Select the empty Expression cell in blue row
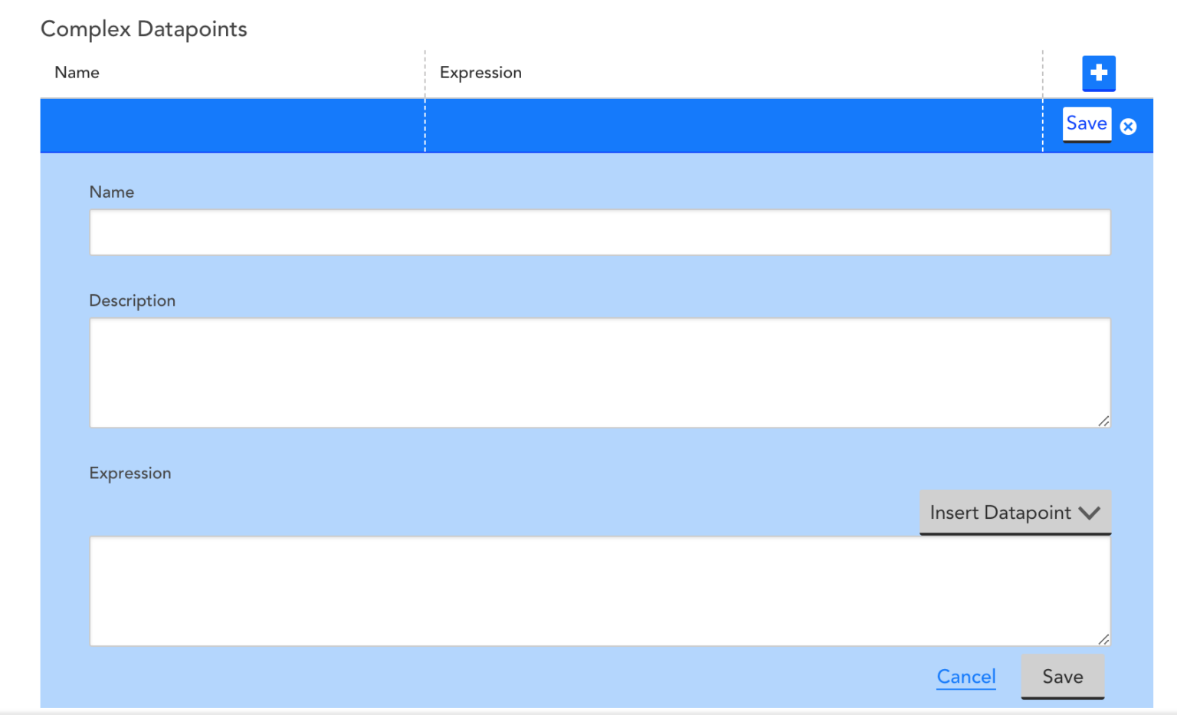 [733, 126]
